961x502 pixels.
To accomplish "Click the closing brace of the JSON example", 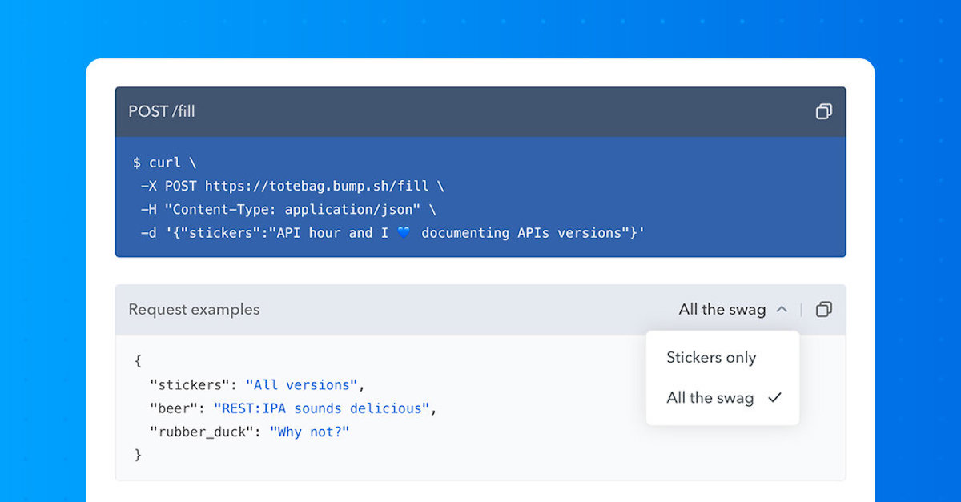I will click(138, 455).
